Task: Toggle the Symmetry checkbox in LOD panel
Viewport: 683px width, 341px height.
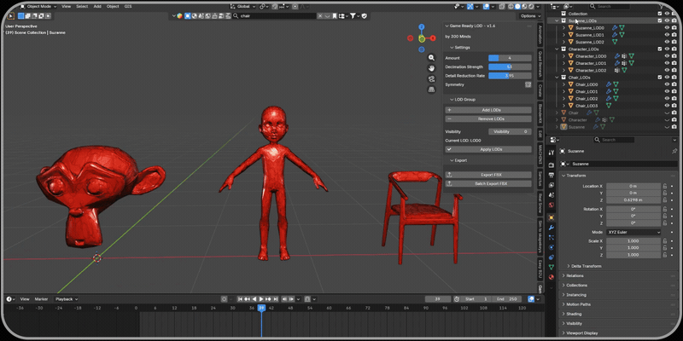Action: 528,84
